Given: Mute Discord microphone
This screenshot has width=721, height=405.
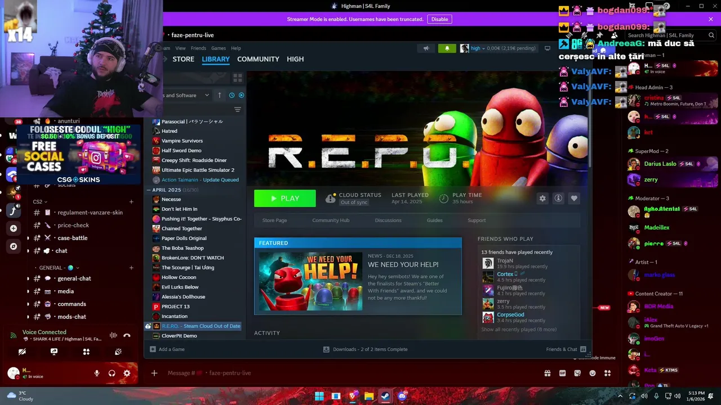Looking at the screenshot, I should tap(97, 373).
